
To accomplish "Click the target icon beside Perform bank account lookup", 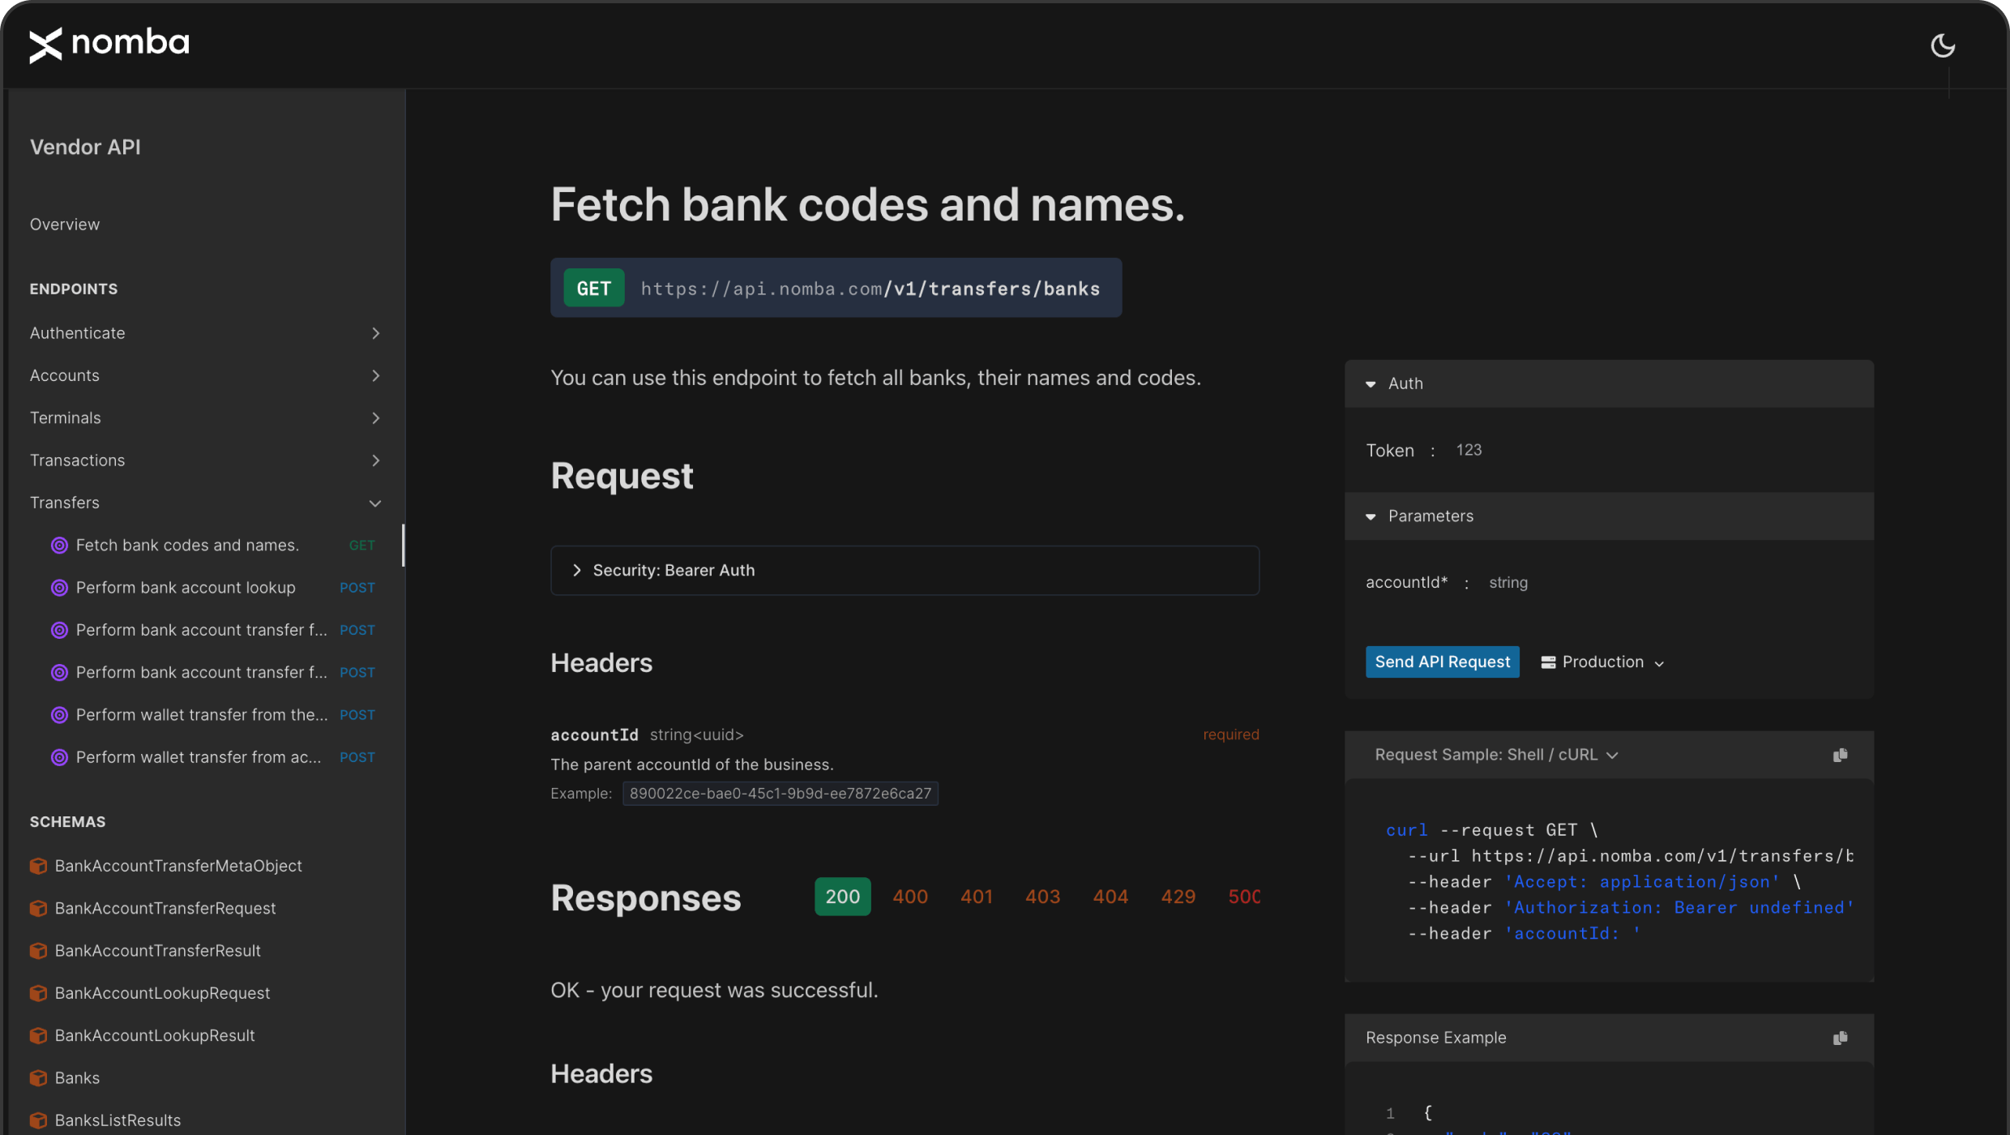I will [59, 588].
